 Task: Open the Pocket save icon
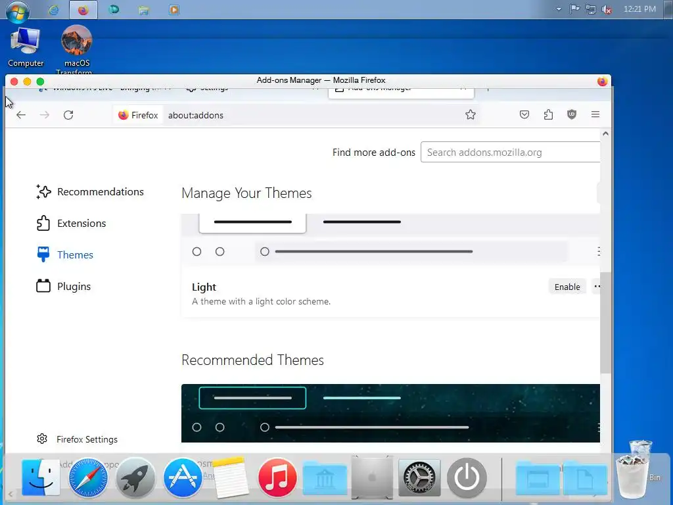coord(524,114)
